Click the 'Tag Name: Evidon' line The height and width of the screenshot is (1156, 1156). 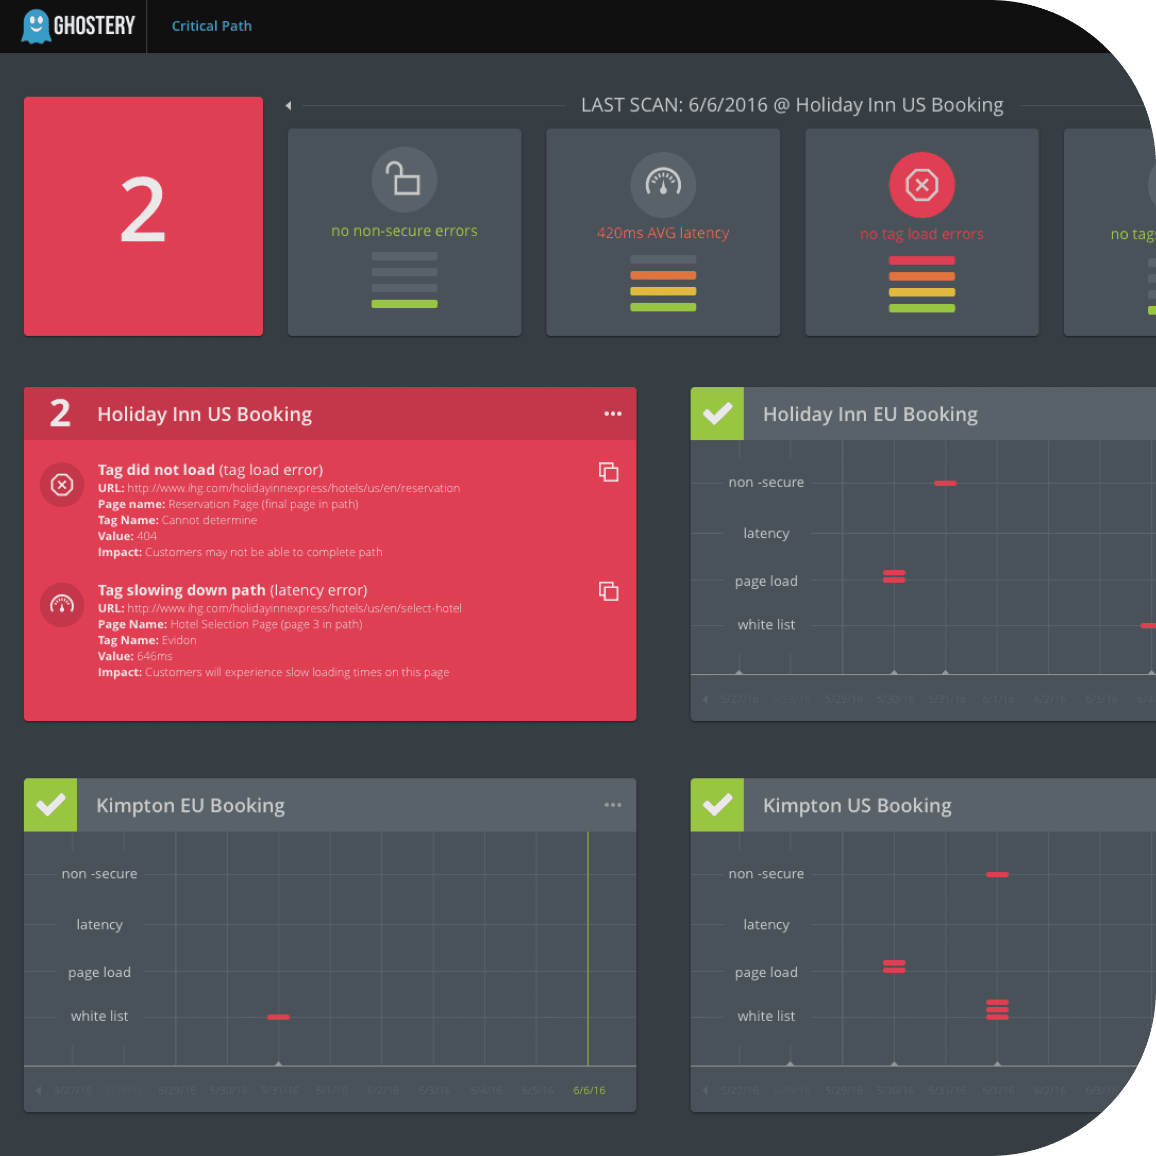coord(147,640)
